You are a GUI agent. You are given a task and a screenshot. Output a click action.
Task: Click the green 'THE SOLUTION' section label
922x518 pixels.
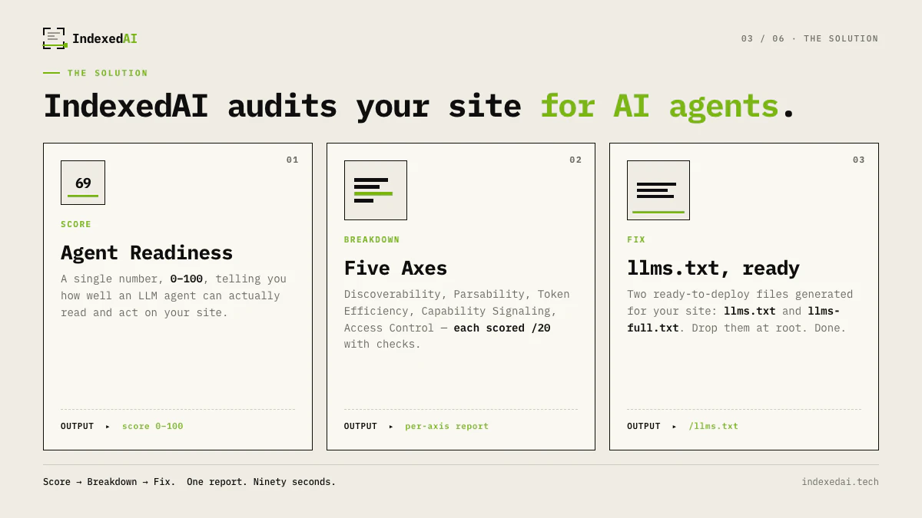coord(108,73)
